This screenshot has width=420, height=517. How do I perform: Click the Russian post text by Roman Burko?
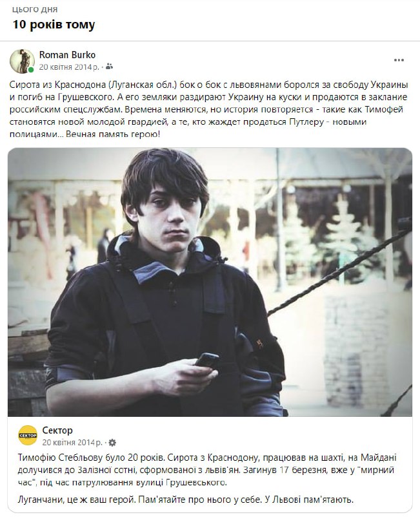pos(208,109)
